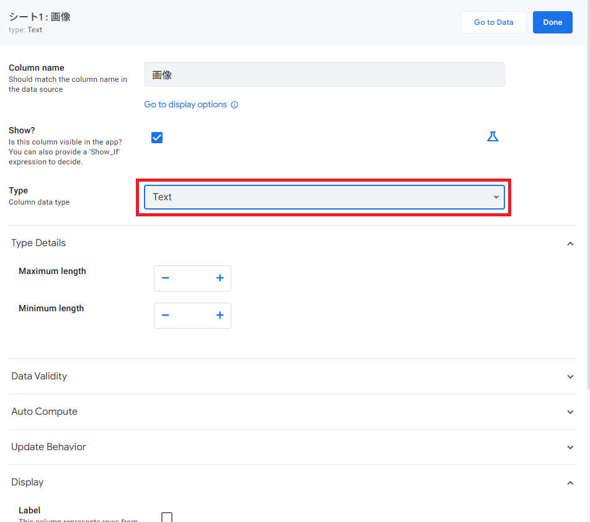Viewport: 590px width, 522px height.
Task: Expand the Update Behavior section
Action: [x=570, y=447]
